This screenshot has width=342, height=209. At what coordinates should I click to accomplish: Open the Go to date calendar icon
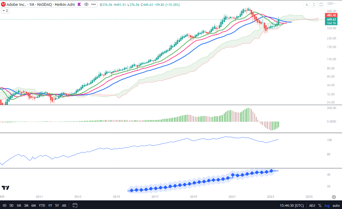pyautogui.click(x=75, y=205)
